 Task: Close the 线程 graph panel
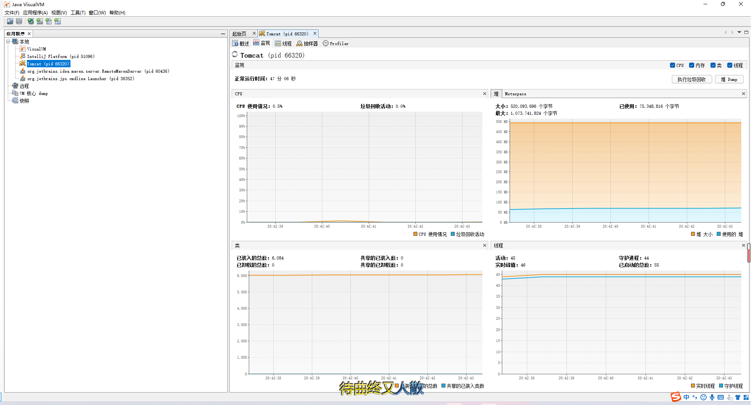[744, 245]
